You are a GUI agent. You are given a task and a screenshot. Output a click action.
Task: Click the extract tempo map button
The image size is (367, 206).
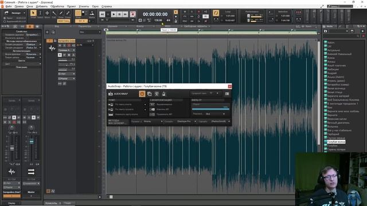point(111,114)
